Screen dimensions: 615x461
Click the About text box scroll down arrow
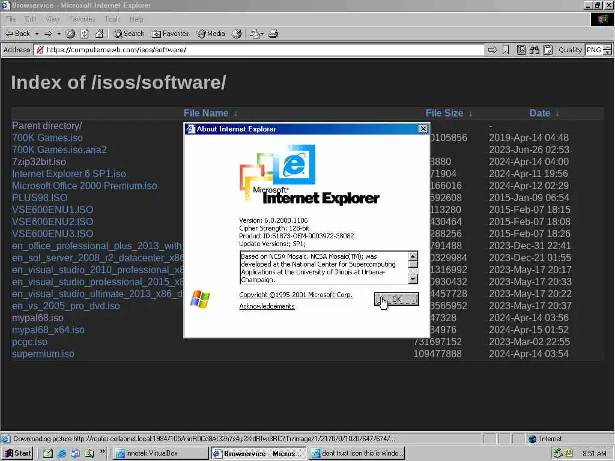[x=413, y=279]
